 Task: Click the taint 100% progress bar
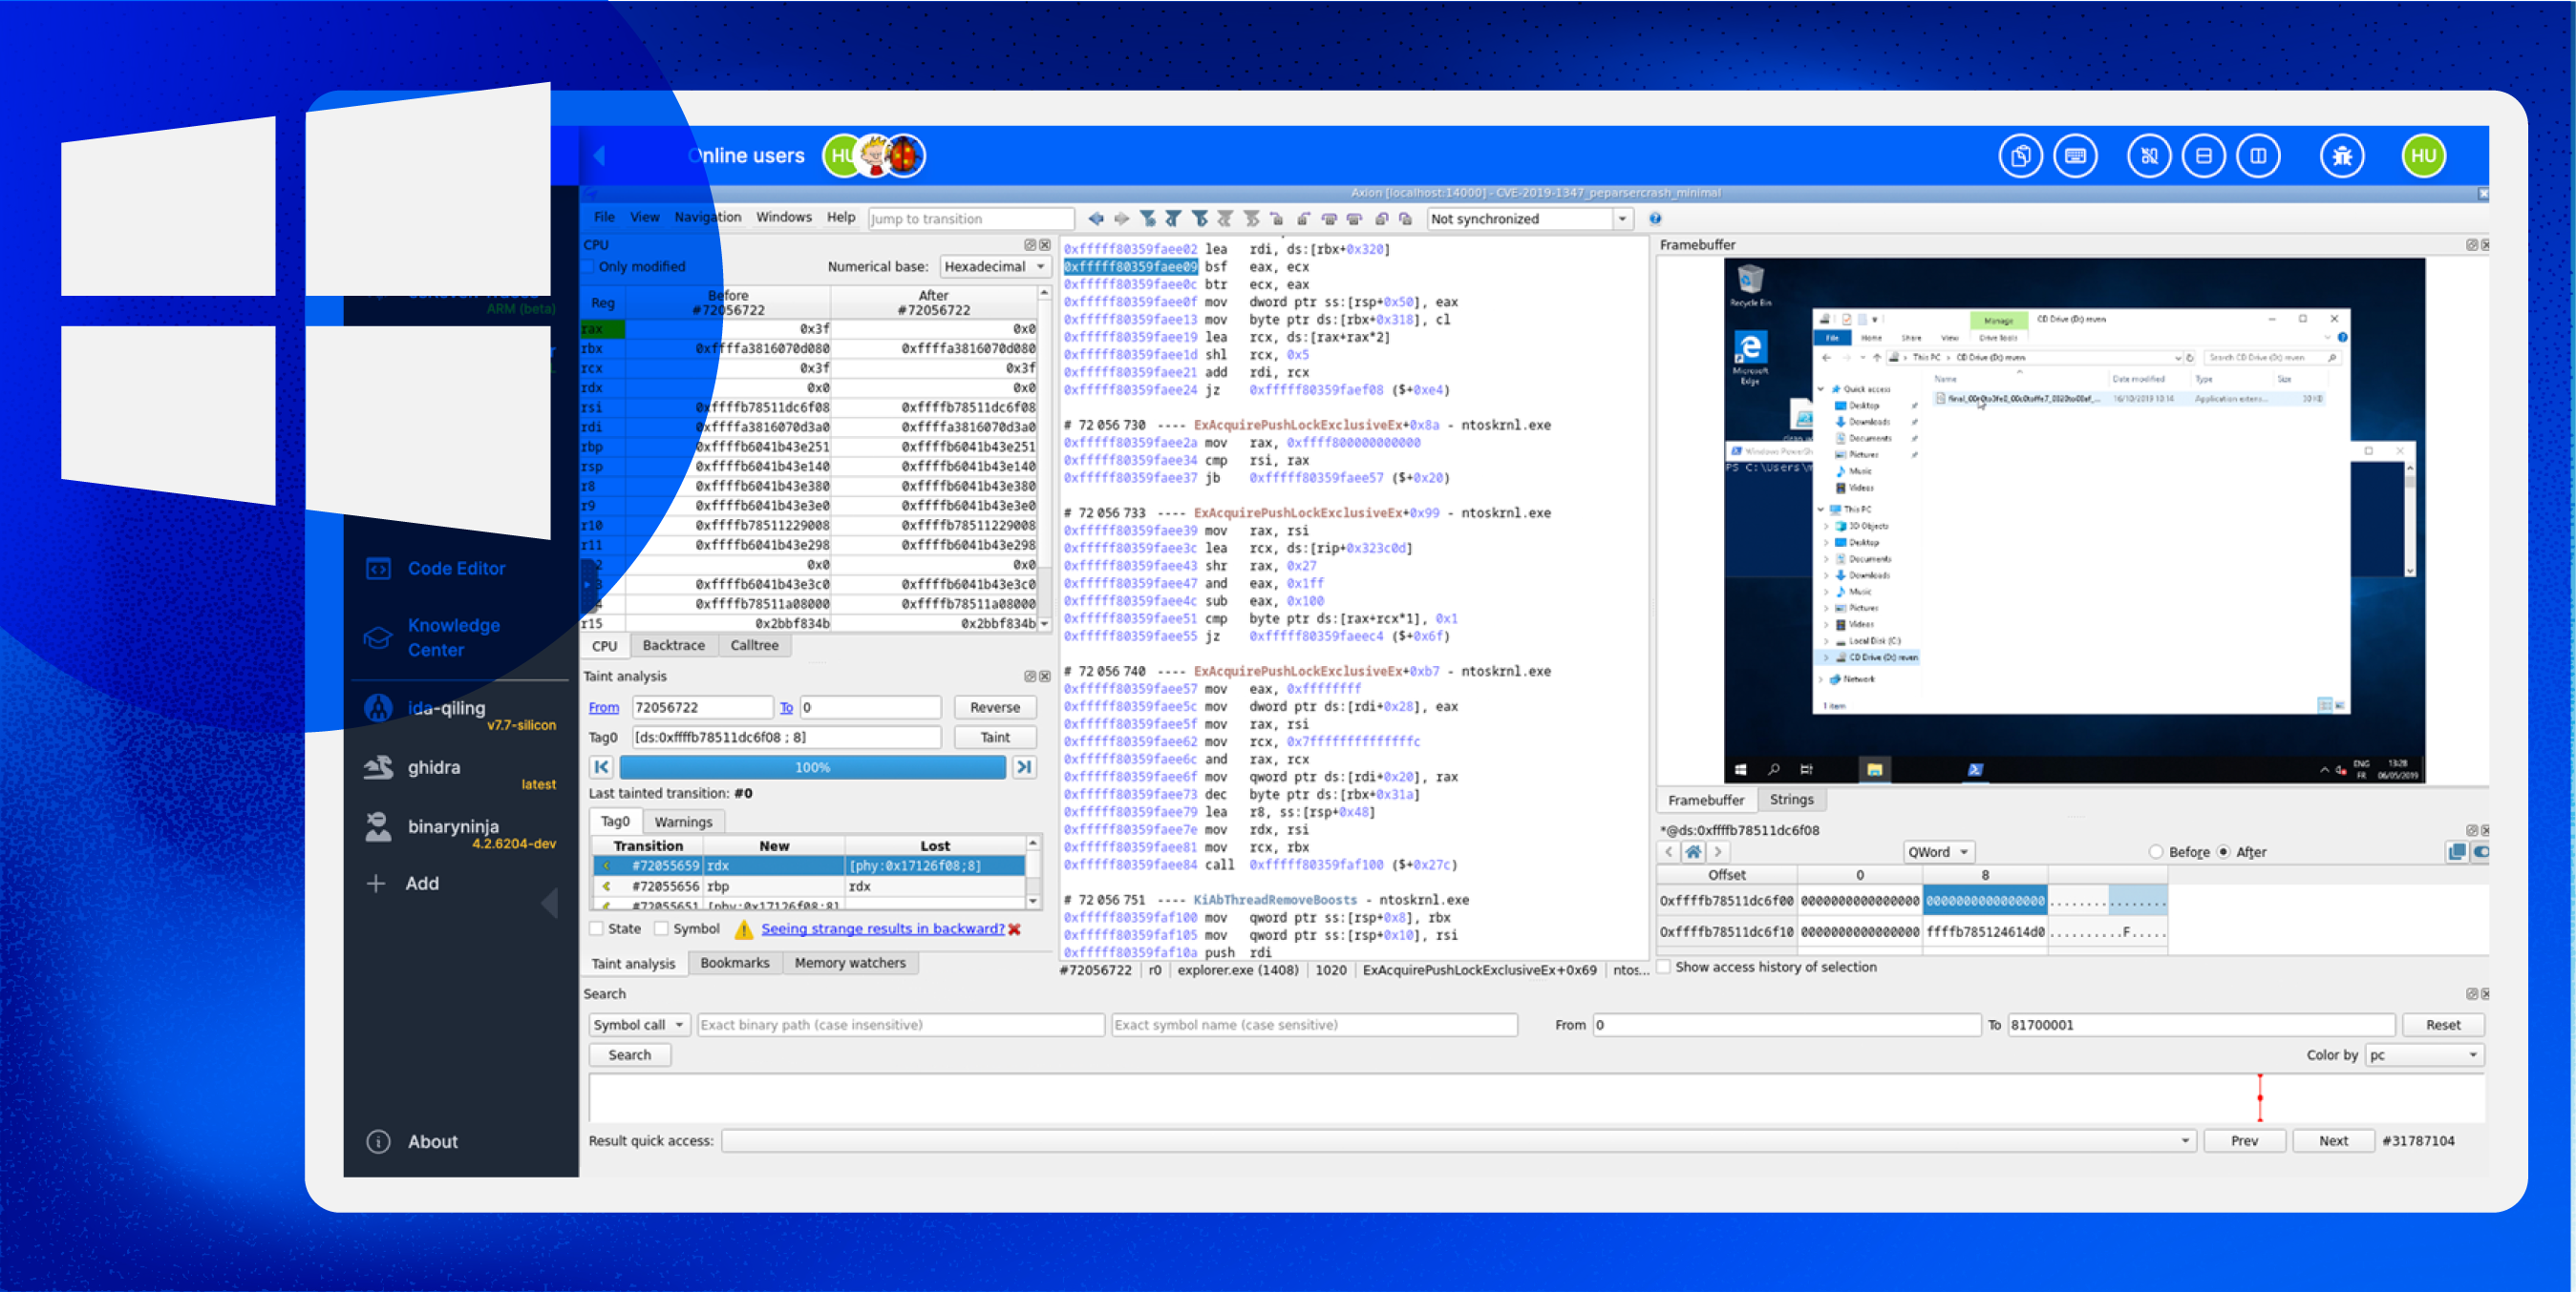point(812,767)
